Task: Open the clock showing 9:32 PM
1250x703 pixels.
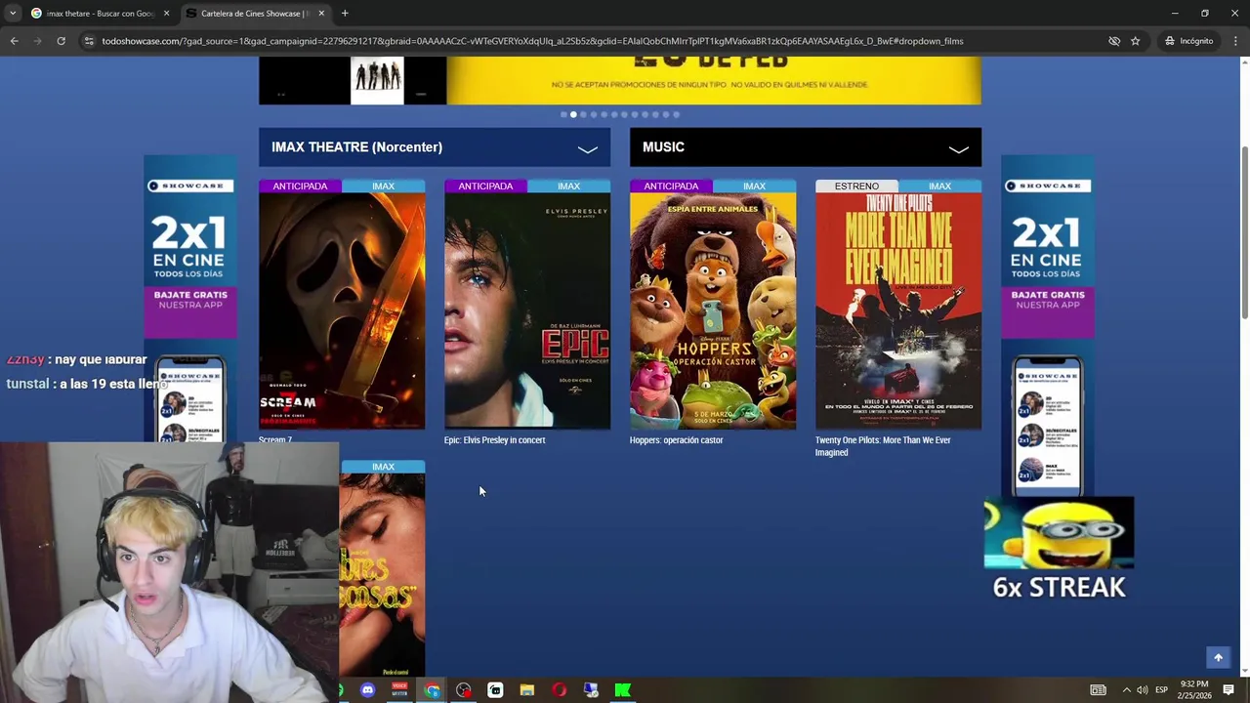Action: pos(1194,690)
